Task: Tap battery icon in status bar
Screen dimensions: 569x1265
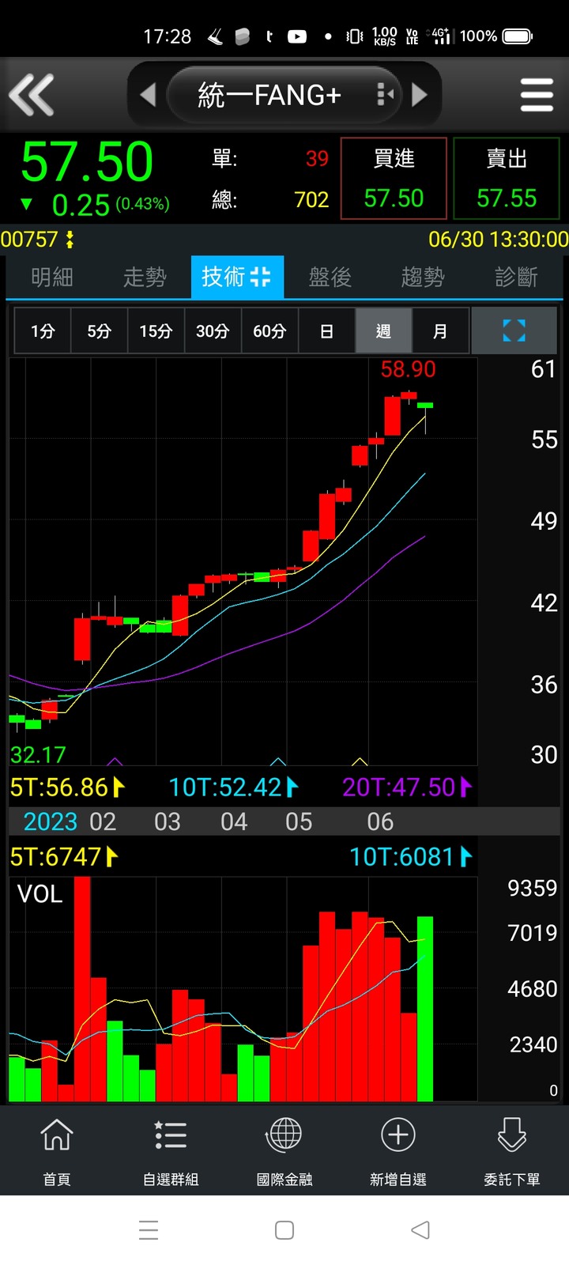Action: 518,36
